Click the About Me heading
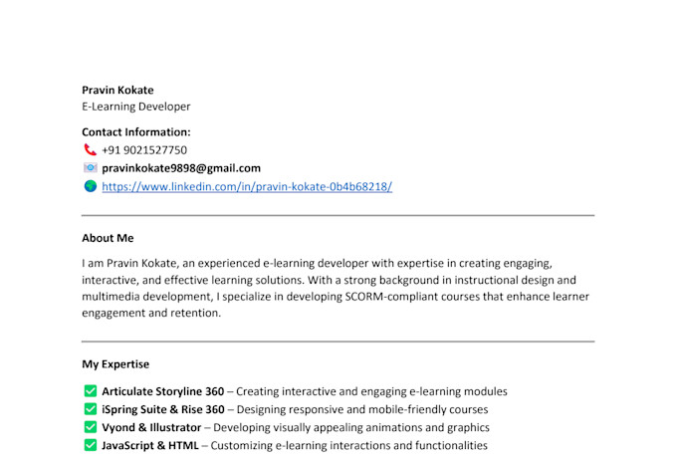677x457 pixels. (108, 238)
